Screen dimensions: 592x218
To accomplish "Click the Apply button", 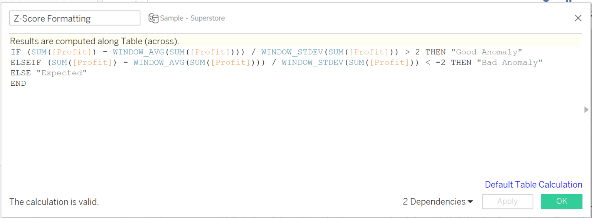I will tap(507, 201).
